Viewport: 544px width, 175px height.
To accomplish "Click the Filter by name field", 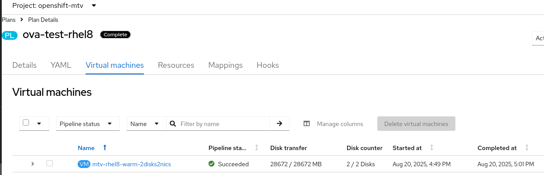I will point(224,124).
